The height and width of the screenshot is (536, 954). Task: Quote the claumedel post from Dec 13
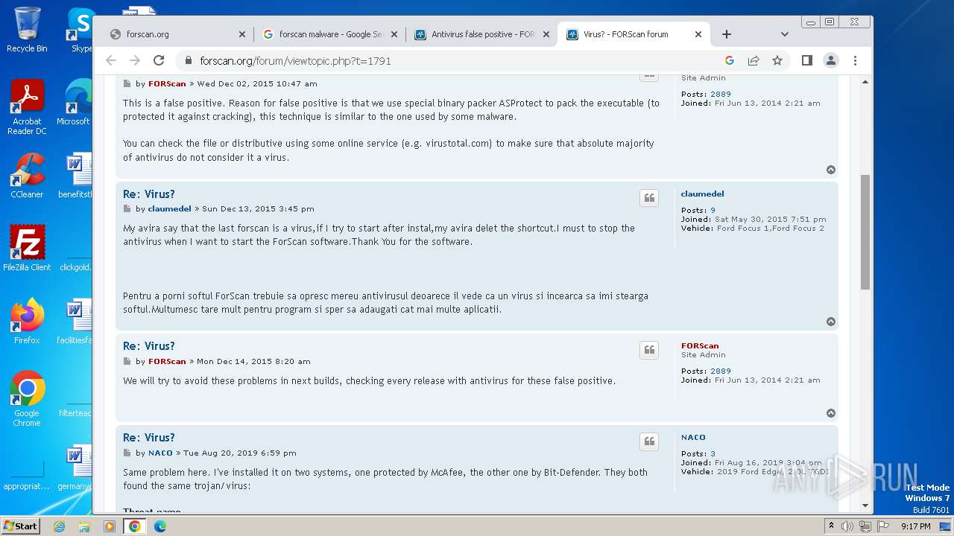point(649,198)
